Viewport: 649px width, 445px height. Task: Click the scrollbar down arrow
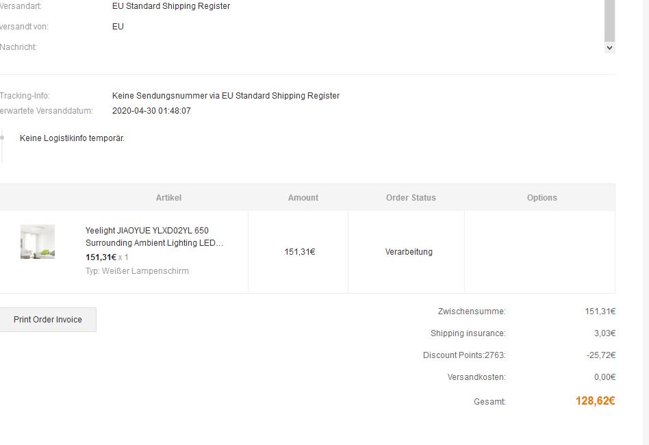(609, 48)
